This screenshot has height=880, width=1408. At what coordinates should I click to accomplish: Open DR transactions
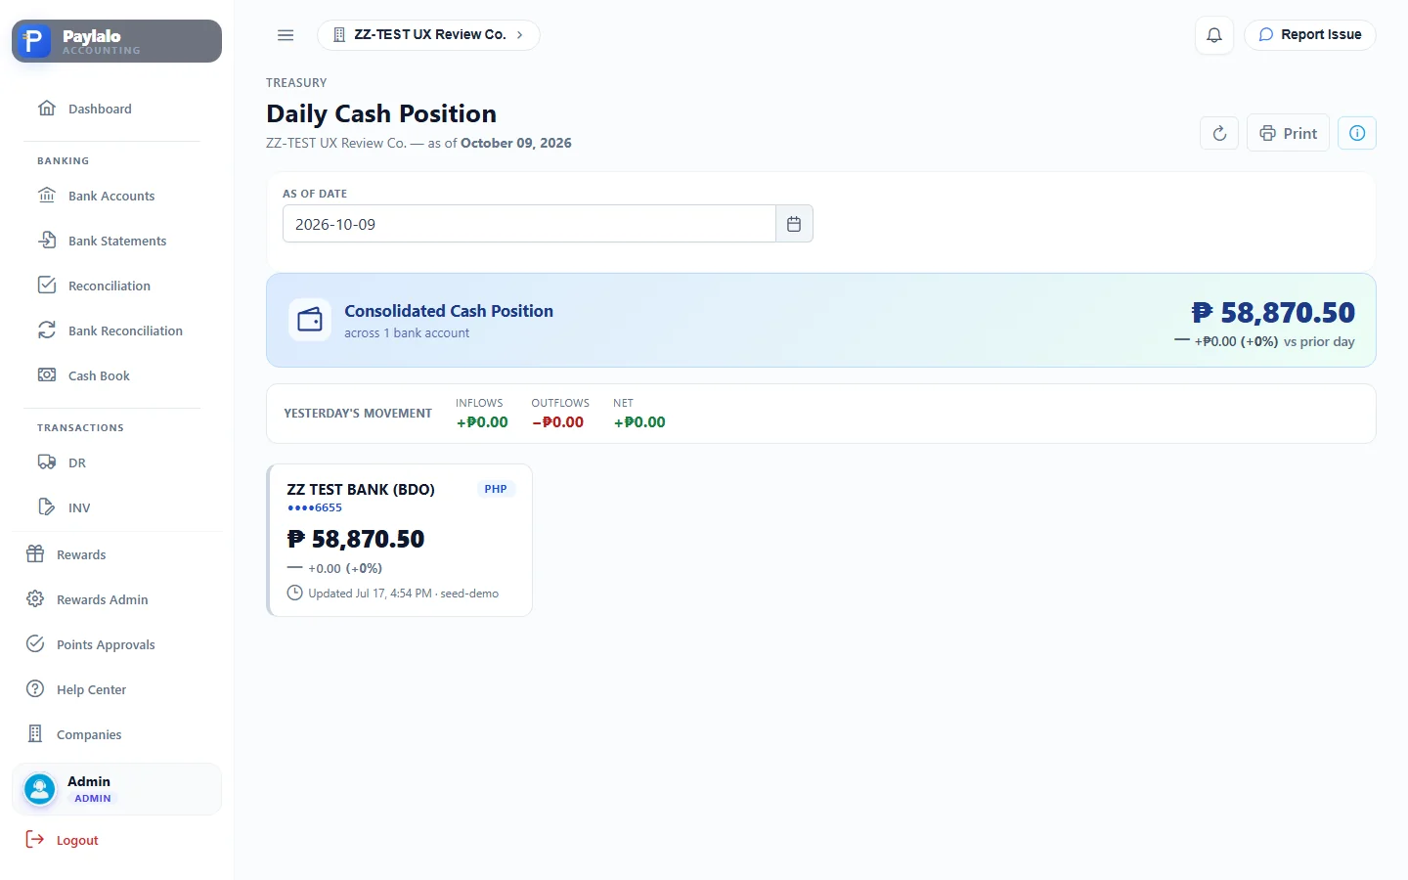[x=116, y=462]
